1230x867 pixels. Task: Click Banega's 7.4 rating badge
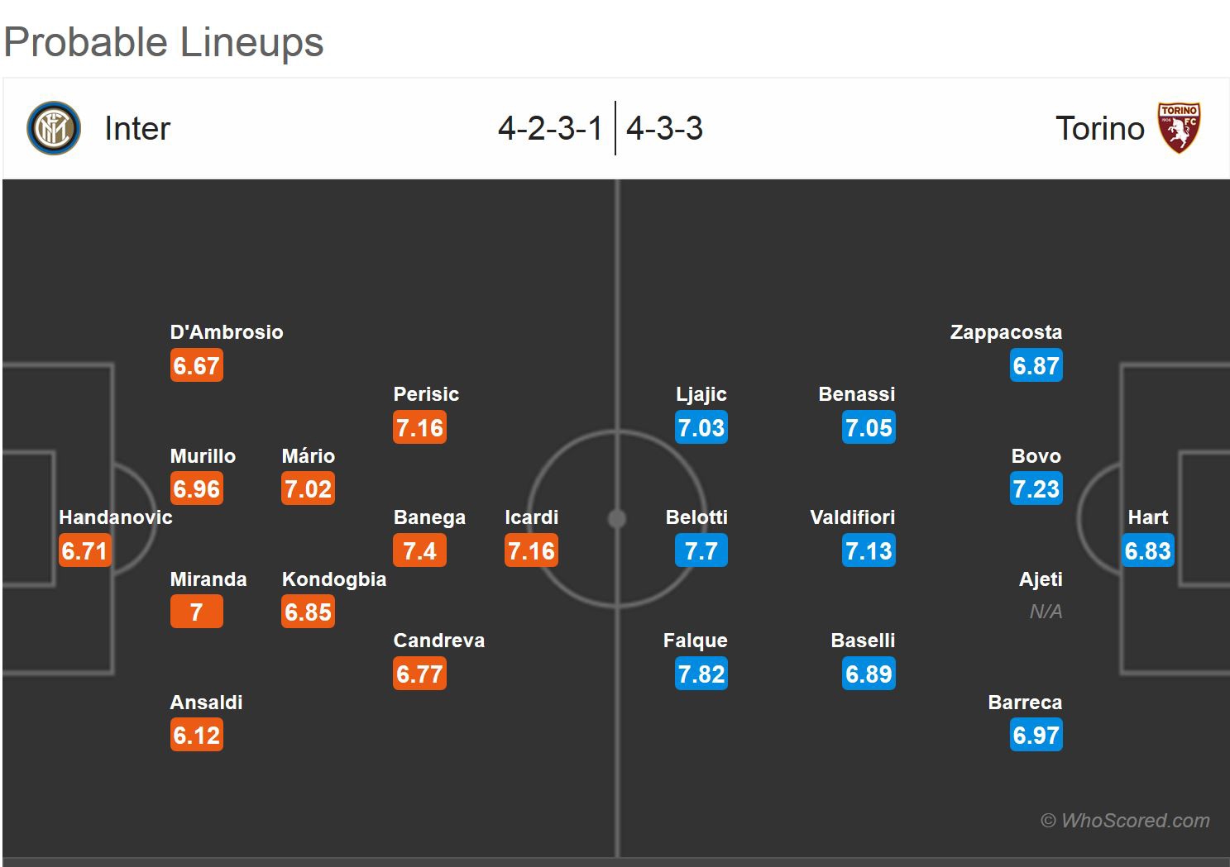pos(419,551)
